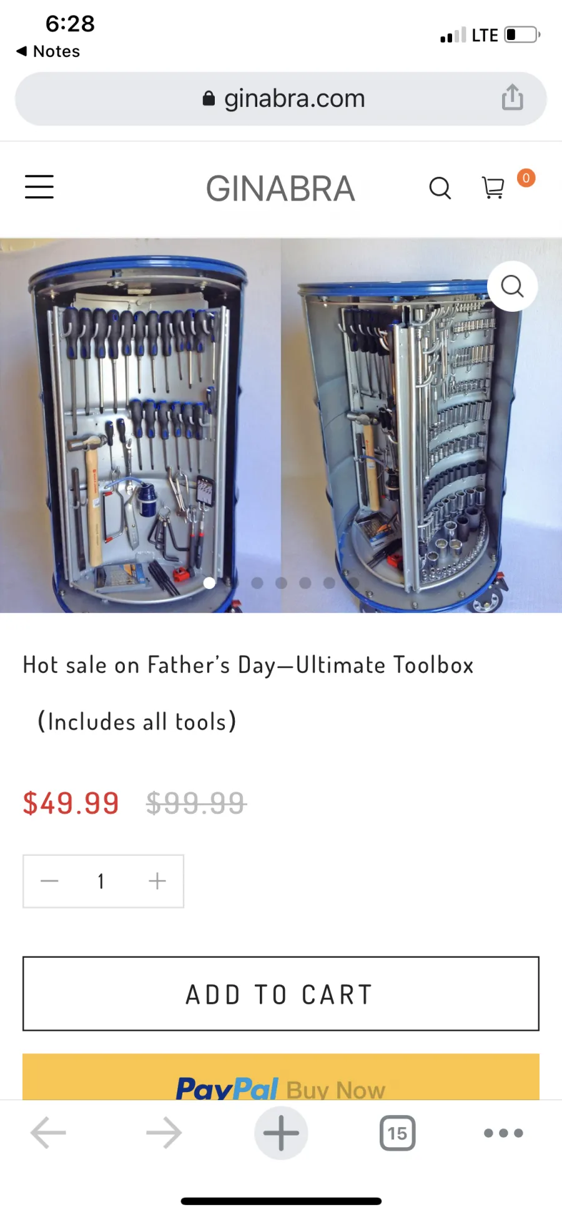Select the quantity input field
562x1217 pixels.
(x=101, y=881)
